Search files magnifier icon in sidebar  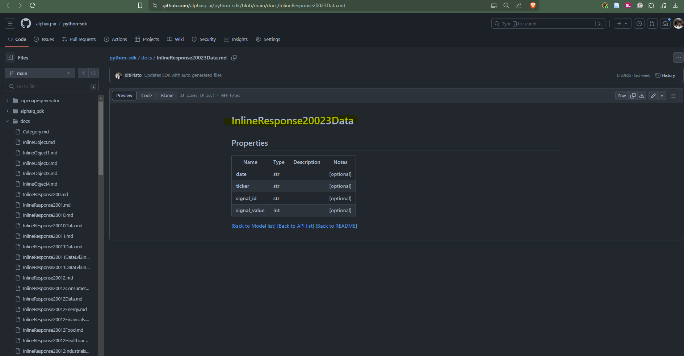click(x=93, y=73)
